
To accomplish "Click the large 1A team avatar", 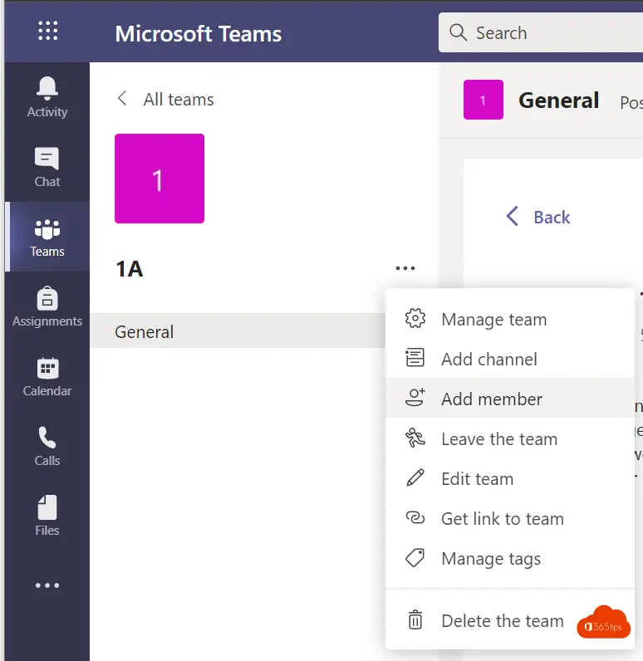I will 160,179.
